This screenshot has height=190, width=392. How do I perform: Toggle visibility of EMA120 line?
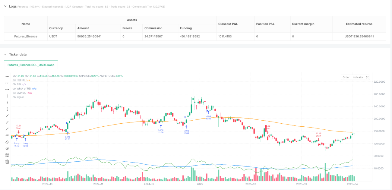point(14,93)
